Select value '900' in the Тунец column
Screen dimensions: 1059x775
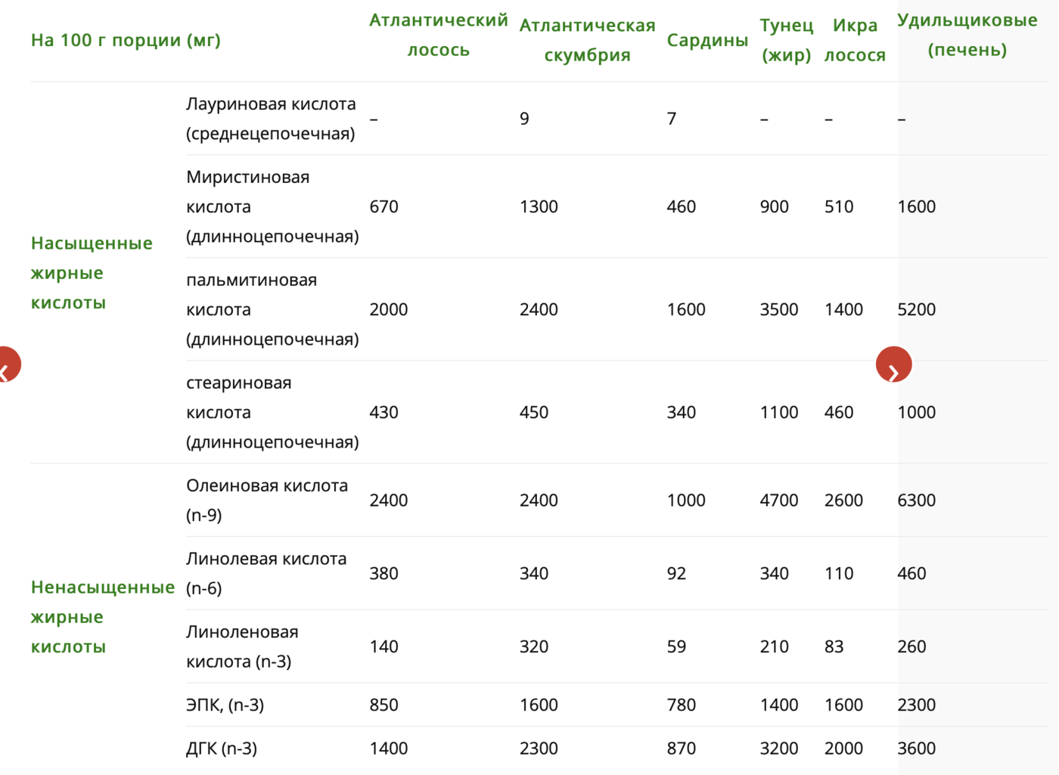tap(774, 206)
